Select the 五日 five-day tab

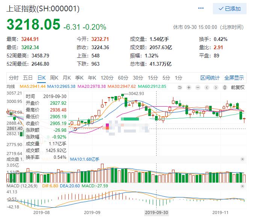click(x=28, y=78)
